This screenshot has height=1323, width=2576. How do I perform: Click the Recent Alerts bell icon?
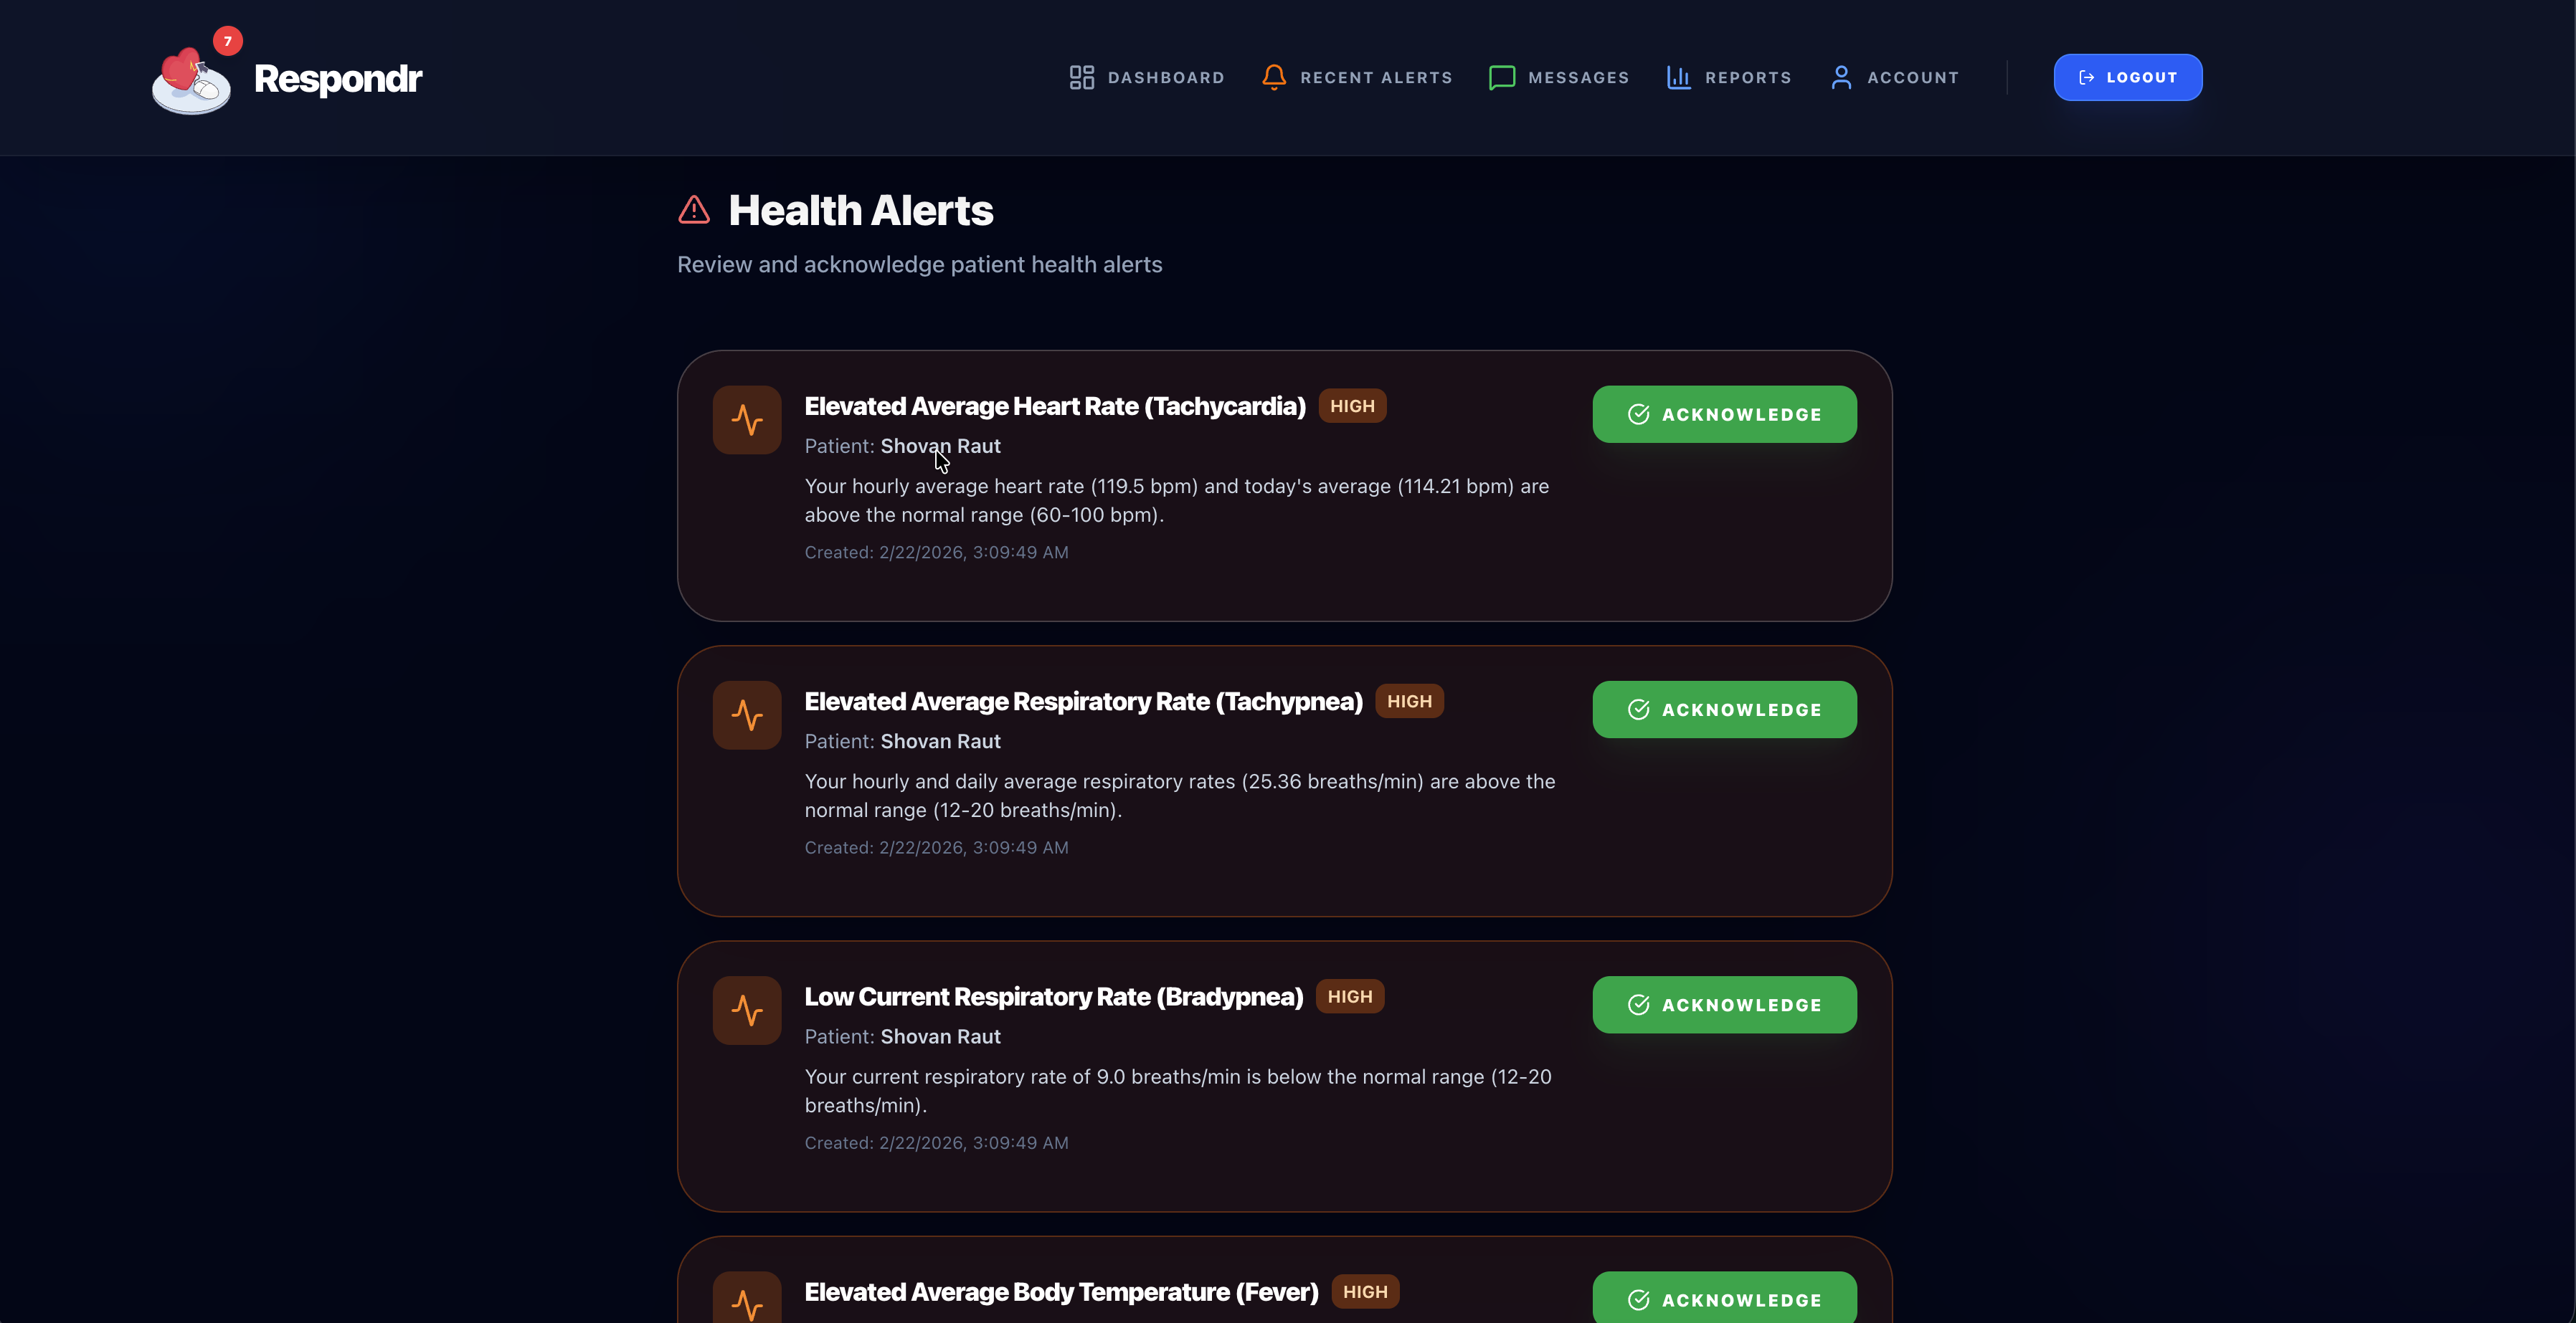click(1274, 78)
